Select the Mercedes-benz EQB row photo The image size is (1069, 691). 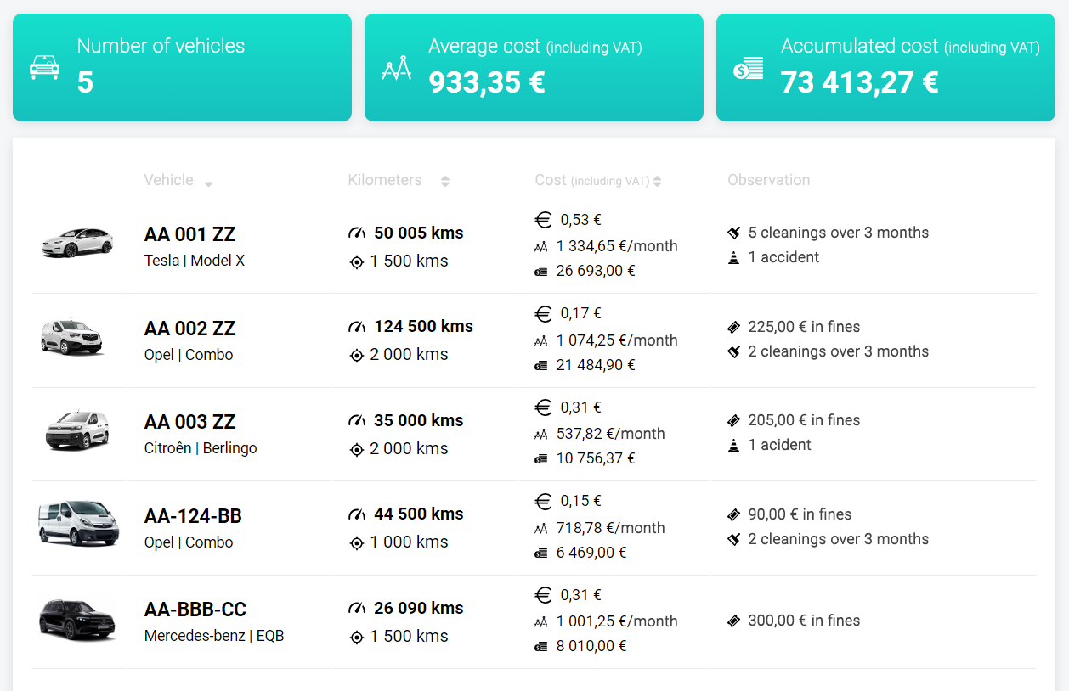tap(77, 620)
